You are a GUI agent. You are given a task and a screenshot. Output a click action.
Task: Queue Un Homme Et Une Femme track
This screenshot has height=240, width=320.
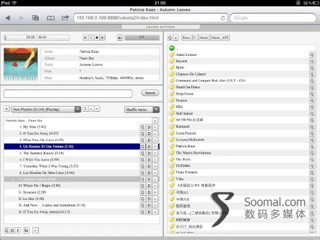pos(143,147)
